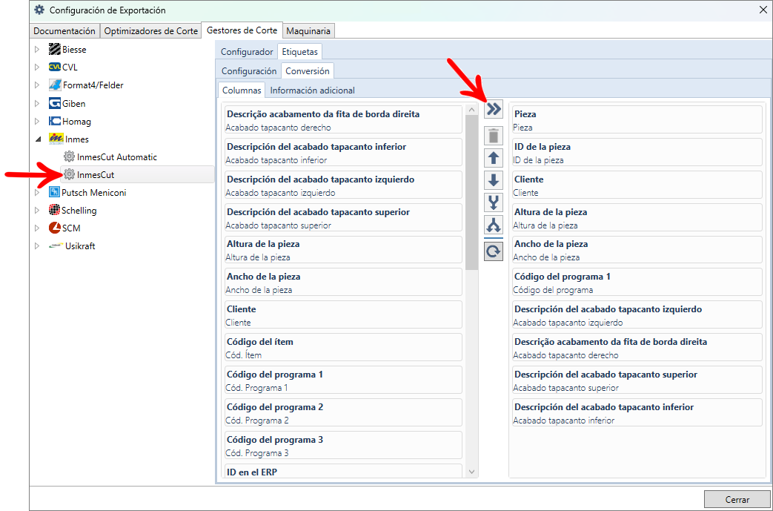Select InmesCut Automatic gear item
This screenshot has height=511, width=773.
[116, 157]
